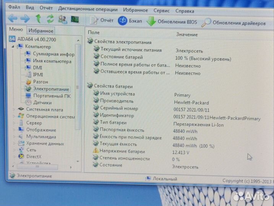274x206 pixels.
Task: Open the Справка menu
Action: [185, 11]
